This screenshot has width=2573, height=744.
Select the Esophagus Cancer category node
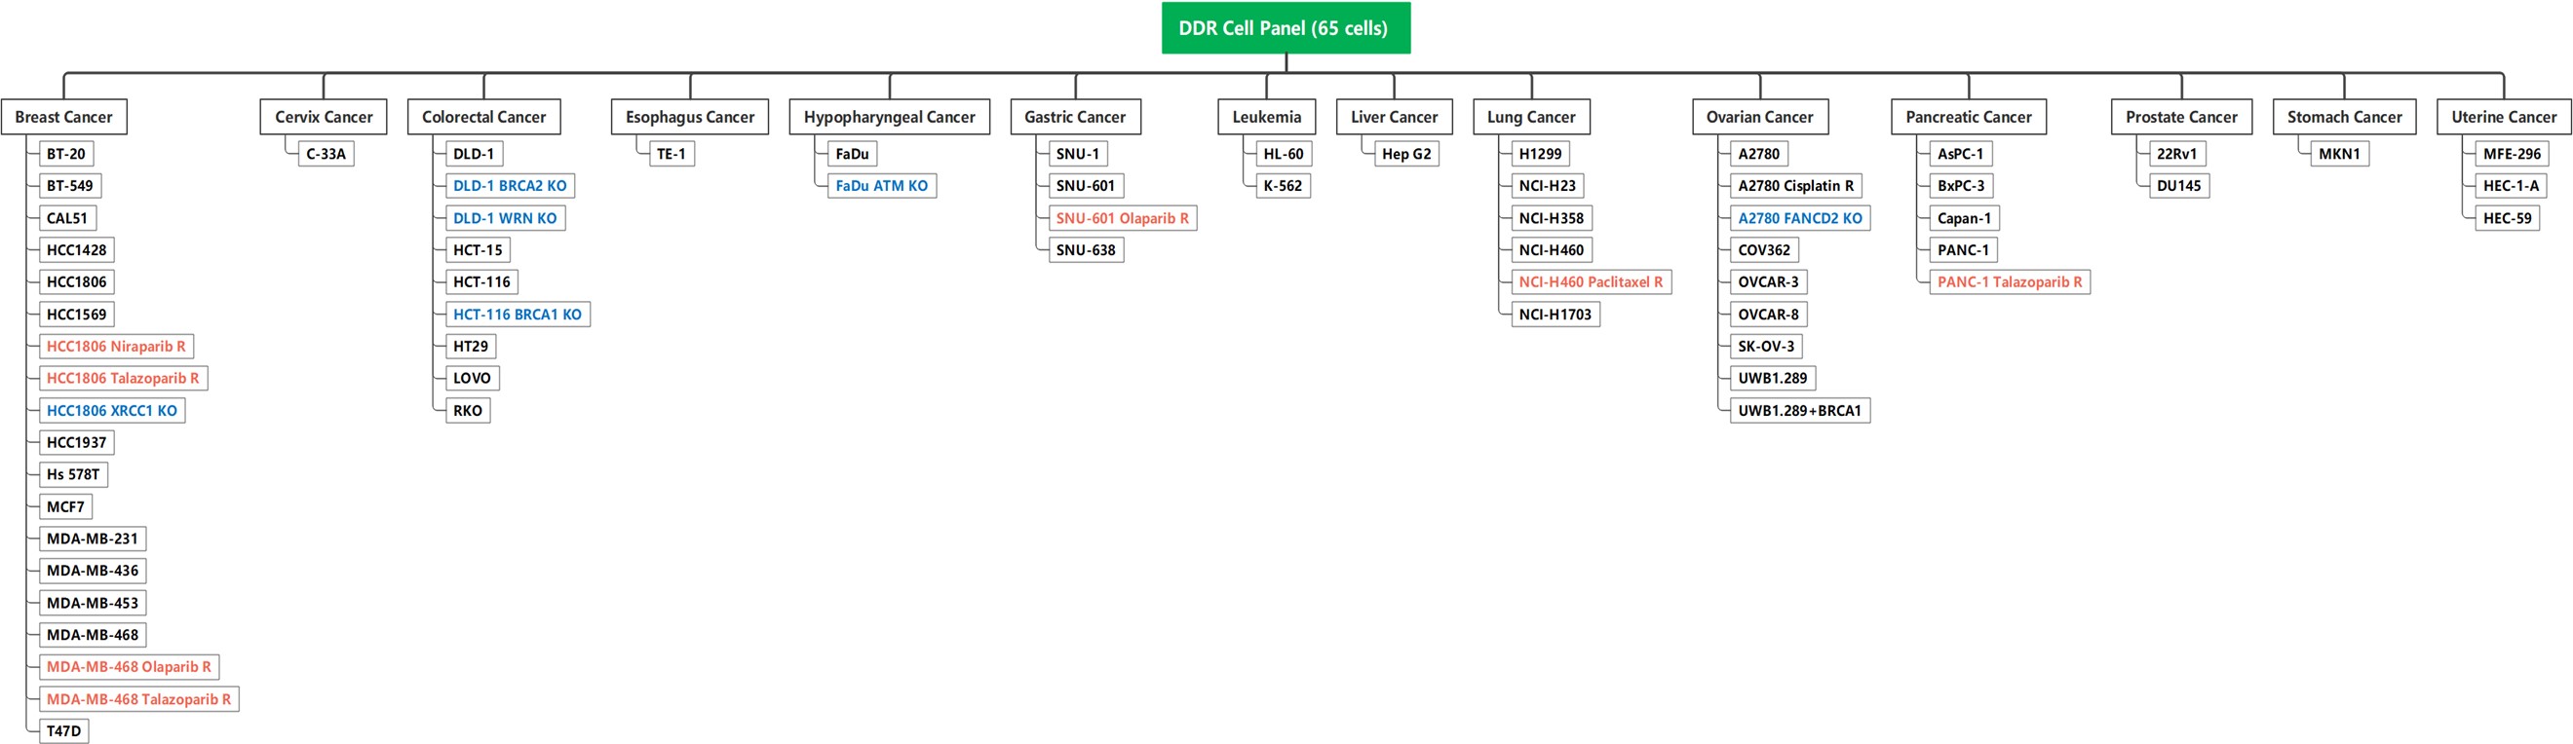(x=690, y=117)
